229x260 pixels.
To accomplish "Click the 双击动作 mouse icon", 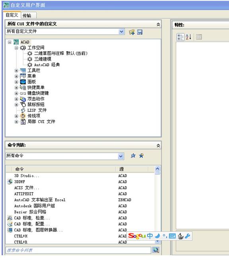I will (23, 99).
